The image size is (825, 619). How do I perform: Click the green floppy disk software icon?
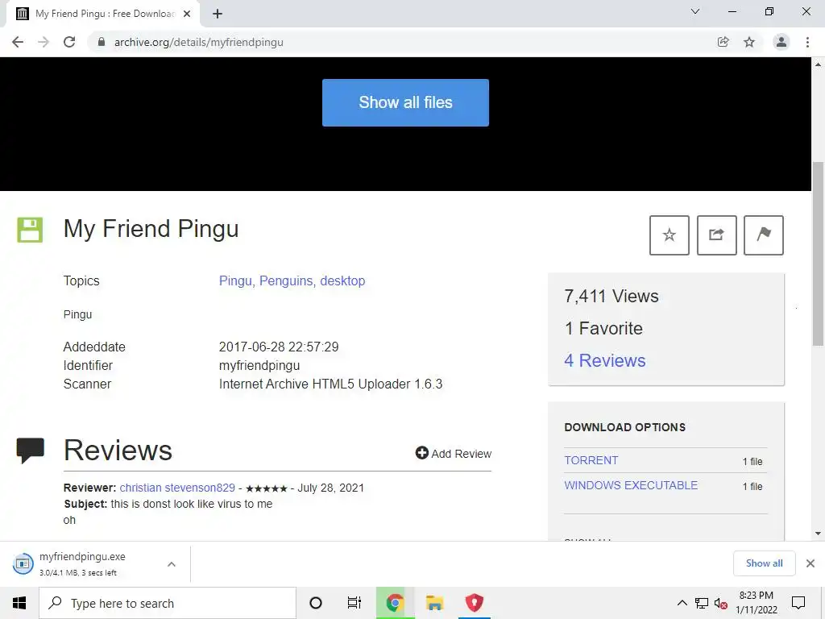click(x=30, y=230)
